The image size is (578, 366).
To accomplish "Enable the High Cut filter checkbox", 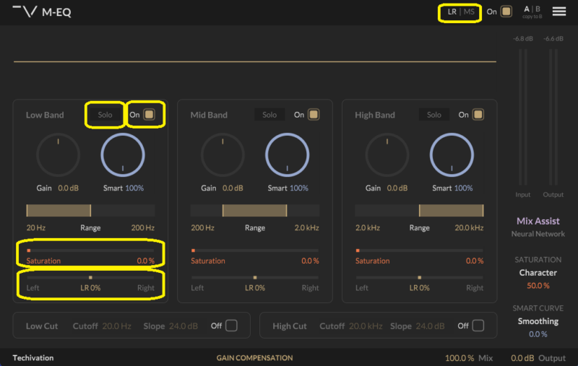I will pos(478,326).
